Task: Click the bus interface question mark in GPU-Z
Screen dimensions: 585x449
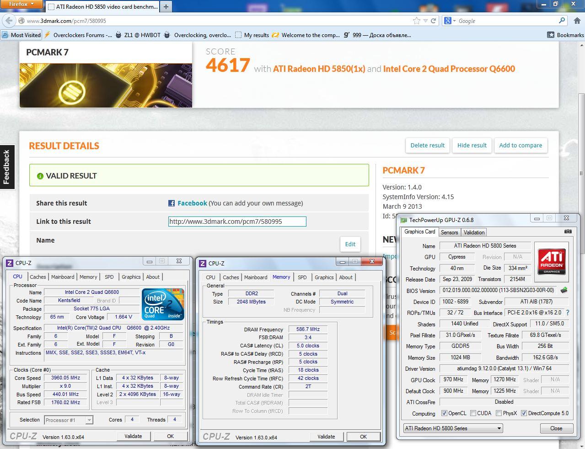Action: click(568, 313)
